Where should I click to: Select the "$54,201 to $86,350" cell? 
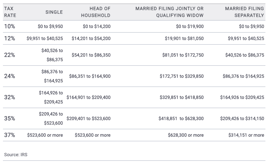coord(91,55)
